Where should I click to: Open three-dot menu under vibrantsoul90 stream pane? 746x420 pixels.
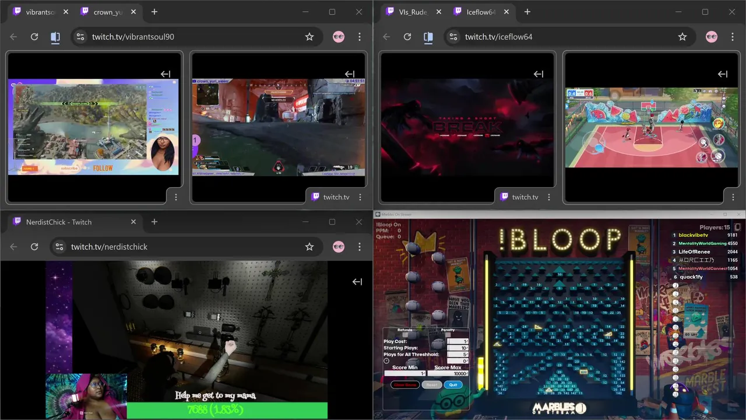pos(176,197)
